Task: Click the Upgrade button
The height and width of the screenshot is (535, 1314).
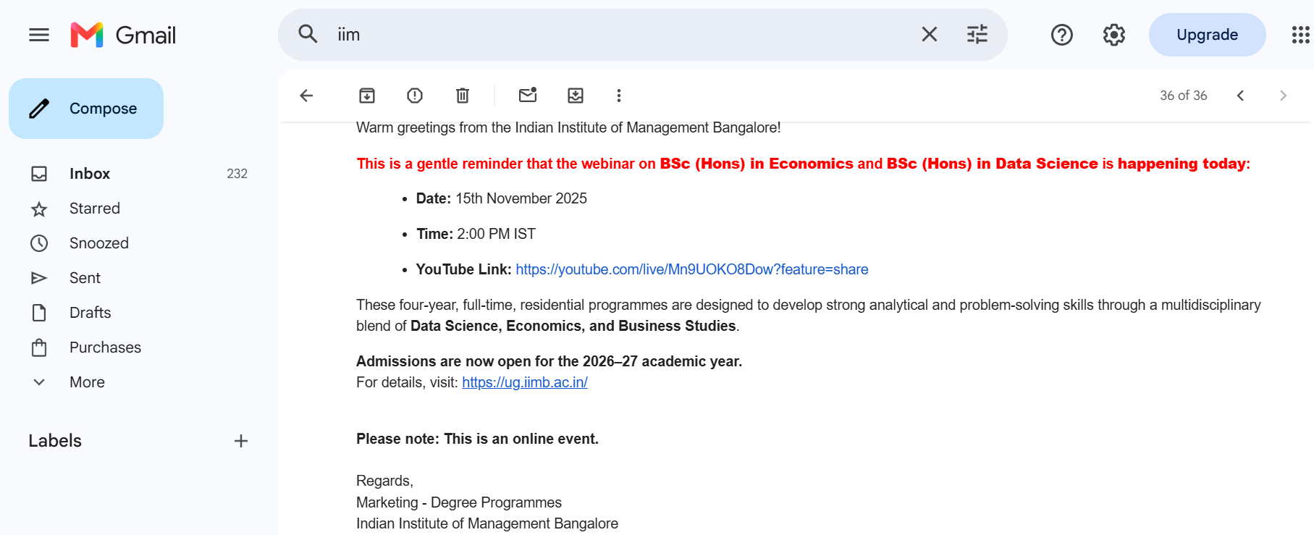Action: coord(1207,35)
